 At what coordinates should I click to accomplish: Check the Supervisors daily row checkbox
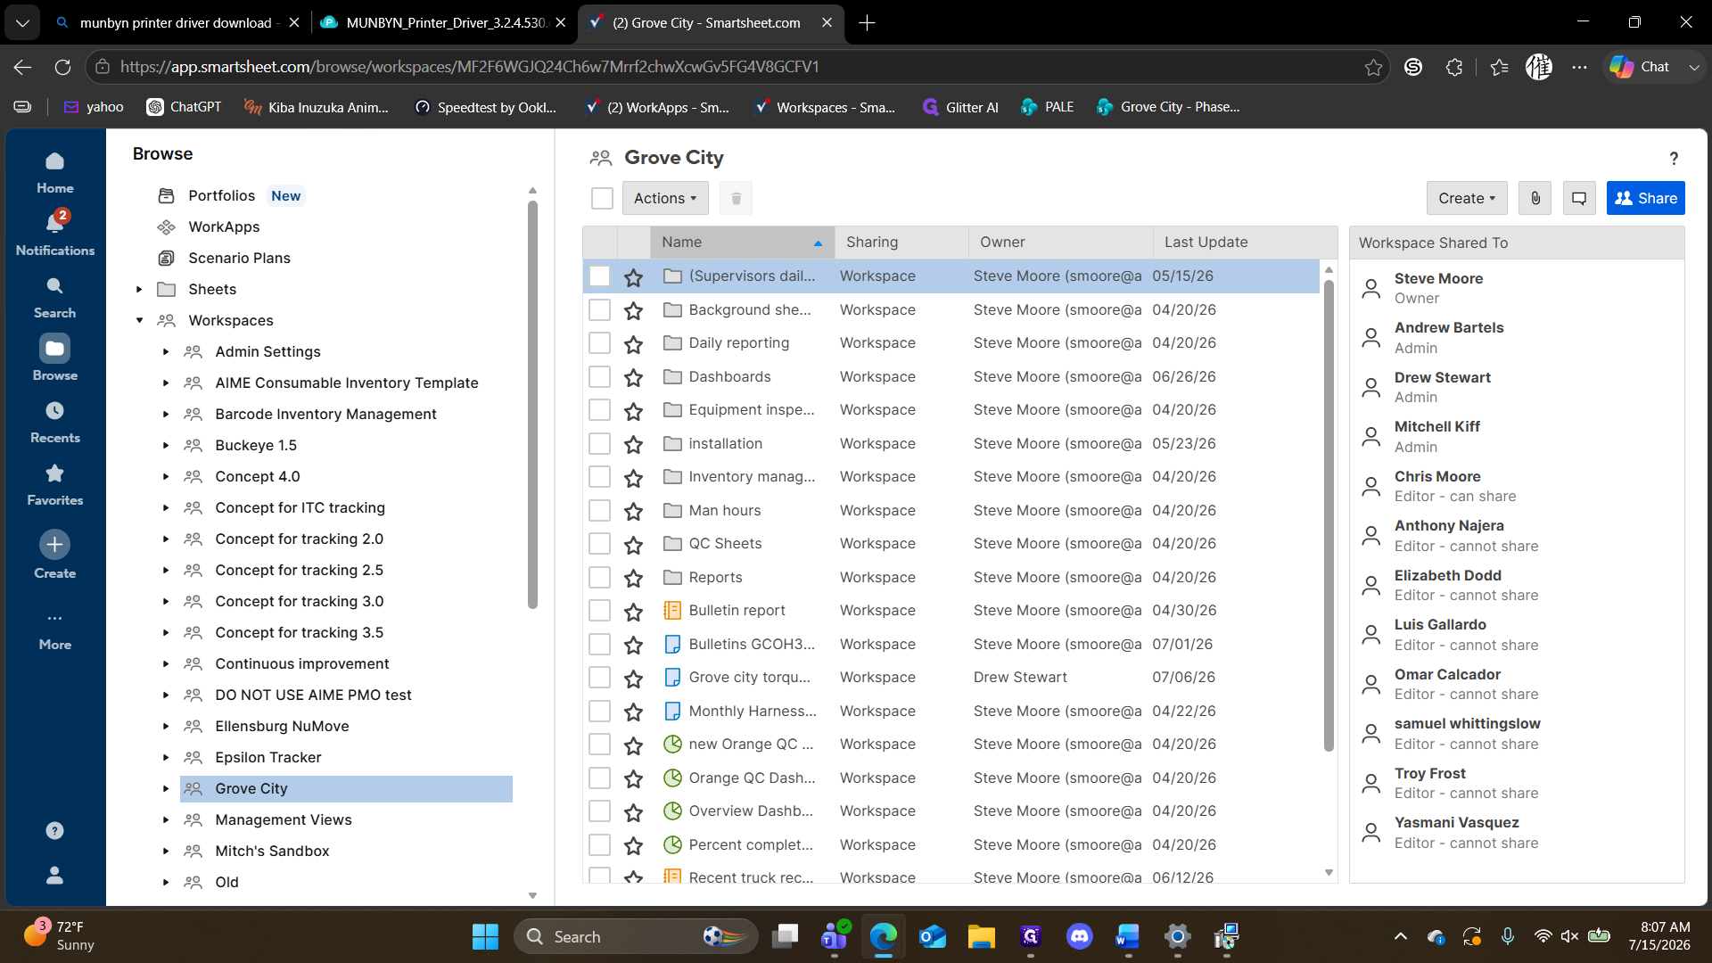[x=599, y=276]
